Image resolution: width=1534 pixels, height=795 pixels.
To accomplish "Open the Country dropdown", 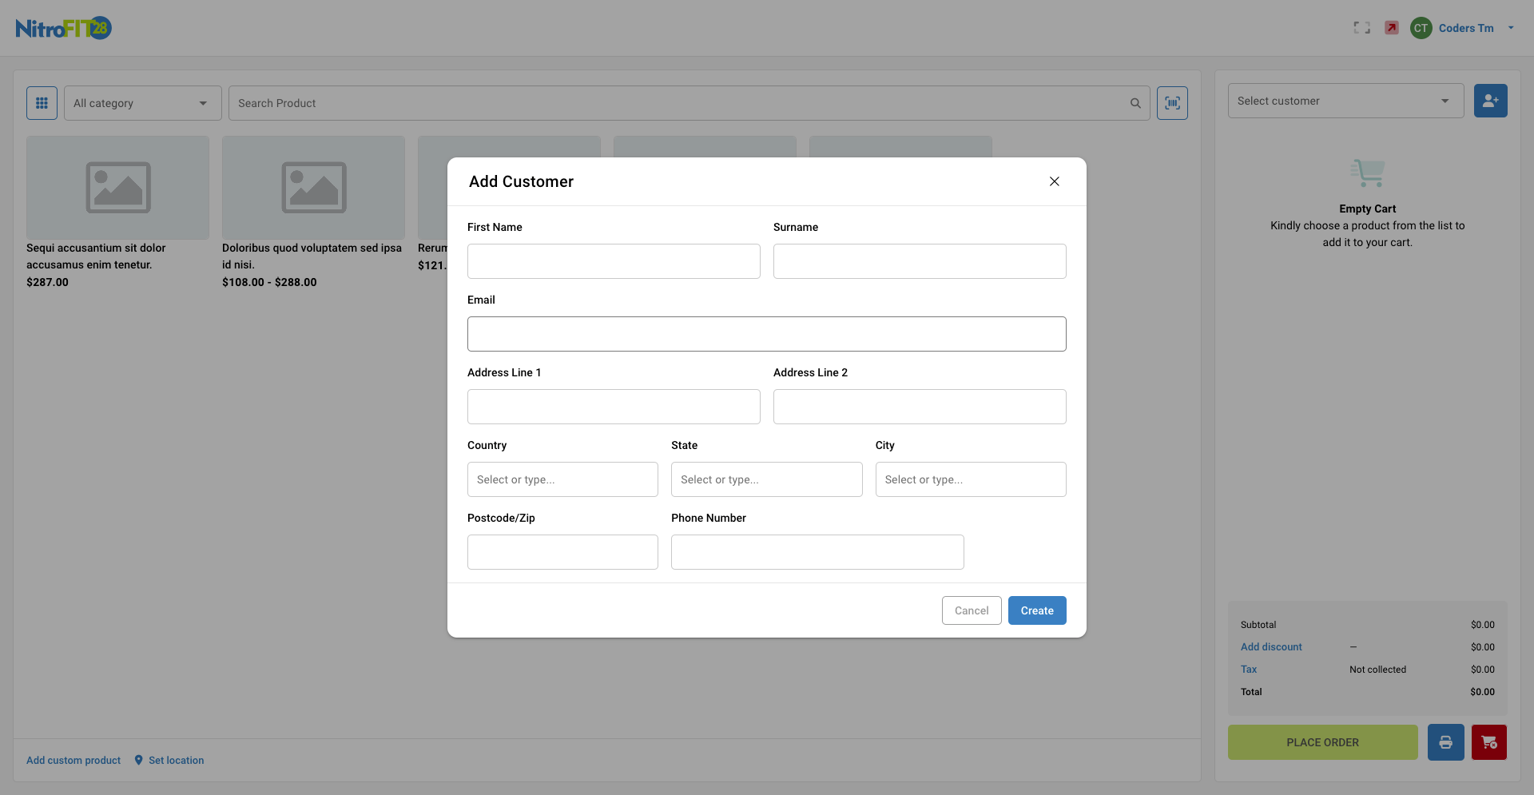I will tap(562, 479).
